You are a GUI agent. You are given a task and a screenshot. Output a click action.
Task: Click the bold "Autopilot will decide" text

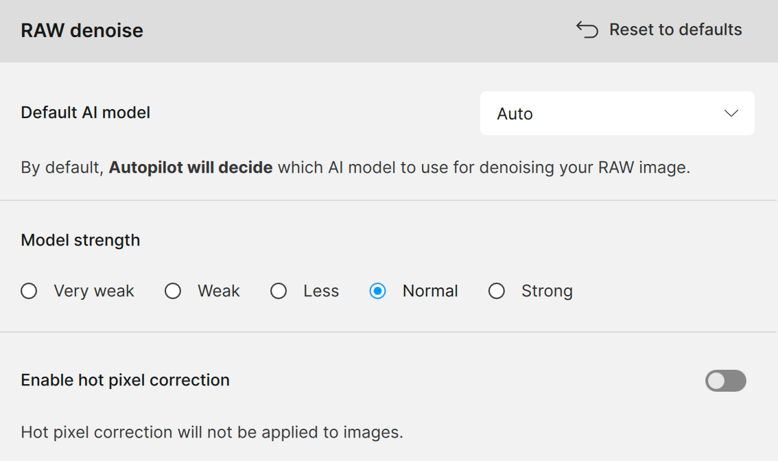click(191, 167)
